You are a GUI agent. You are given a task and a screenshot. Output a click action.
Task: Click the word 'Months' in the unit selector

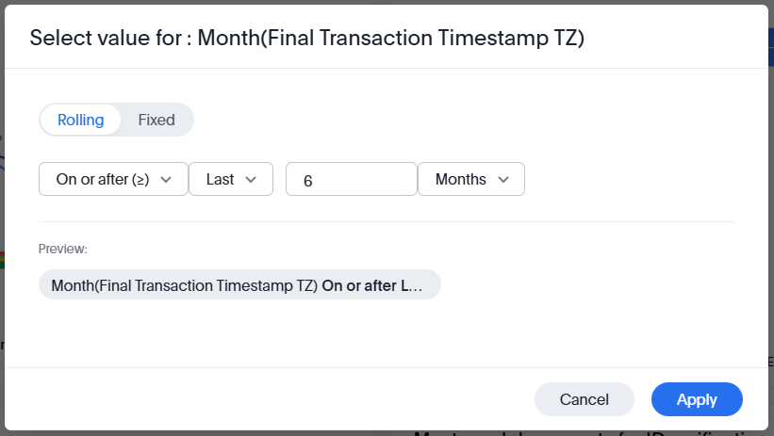[x=460, y=179]
